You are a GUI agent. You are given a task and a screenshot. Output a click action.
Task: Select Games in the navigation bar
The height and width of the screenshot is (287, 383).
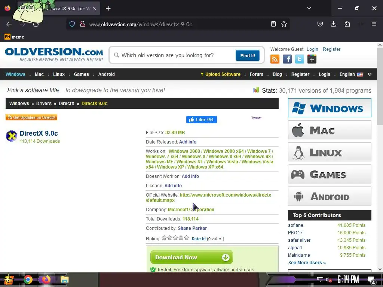coord(81,74)
